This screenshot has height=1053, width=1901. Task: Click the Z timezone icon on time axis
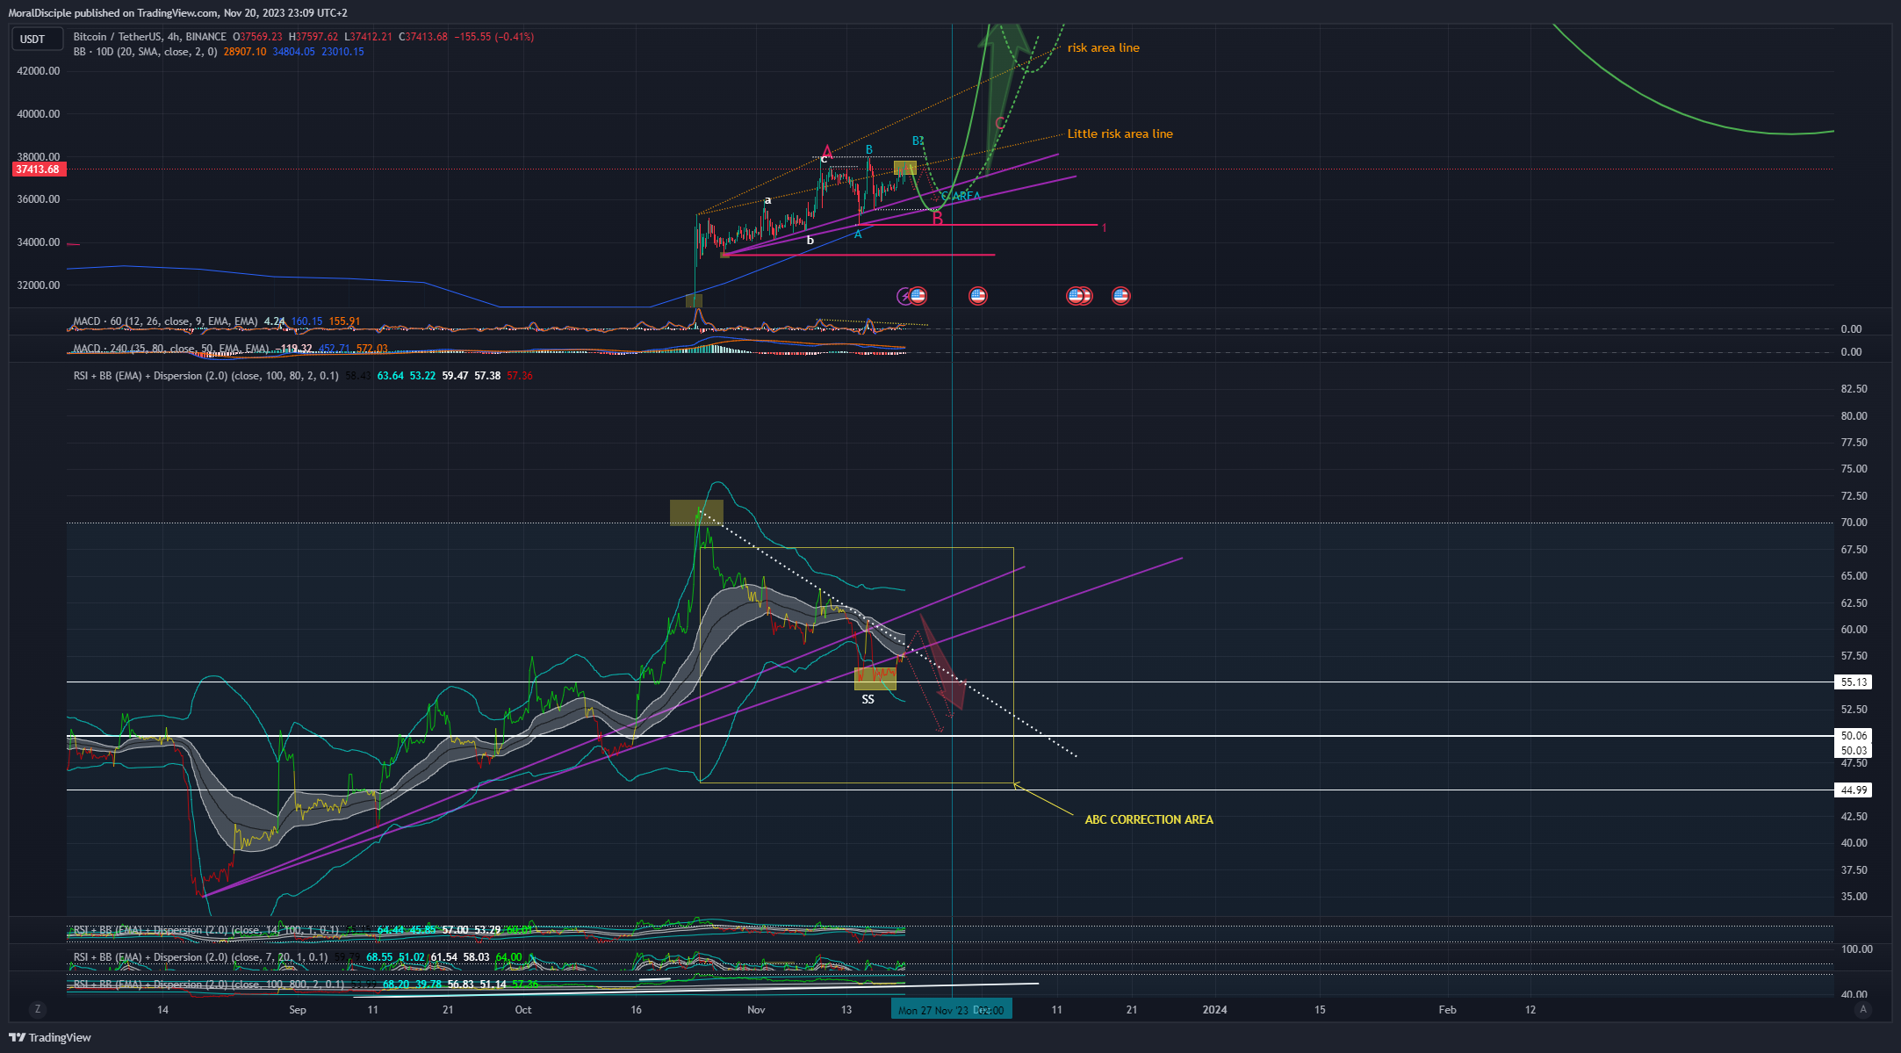click(37, 1009)
